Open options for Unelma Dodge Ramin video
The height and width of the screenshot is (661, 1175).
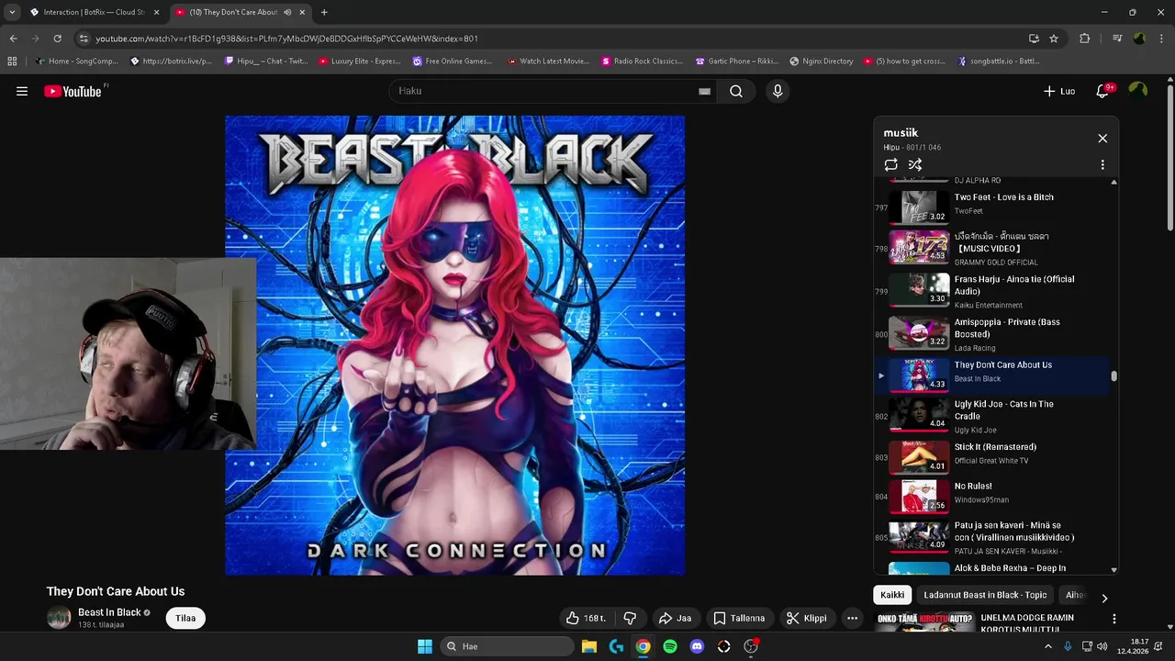point(1114,619)
